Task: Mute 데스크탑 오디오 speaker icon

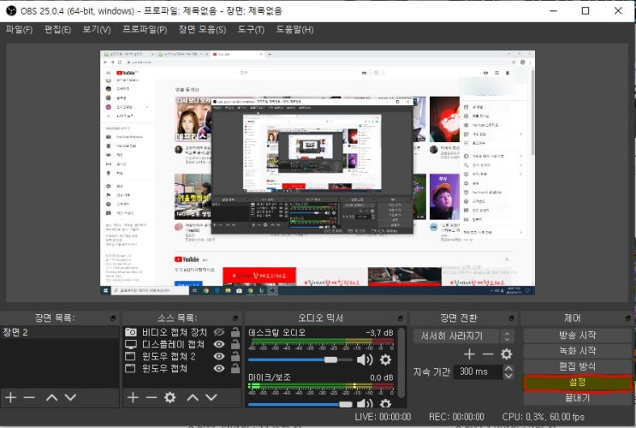Action: 365,360
